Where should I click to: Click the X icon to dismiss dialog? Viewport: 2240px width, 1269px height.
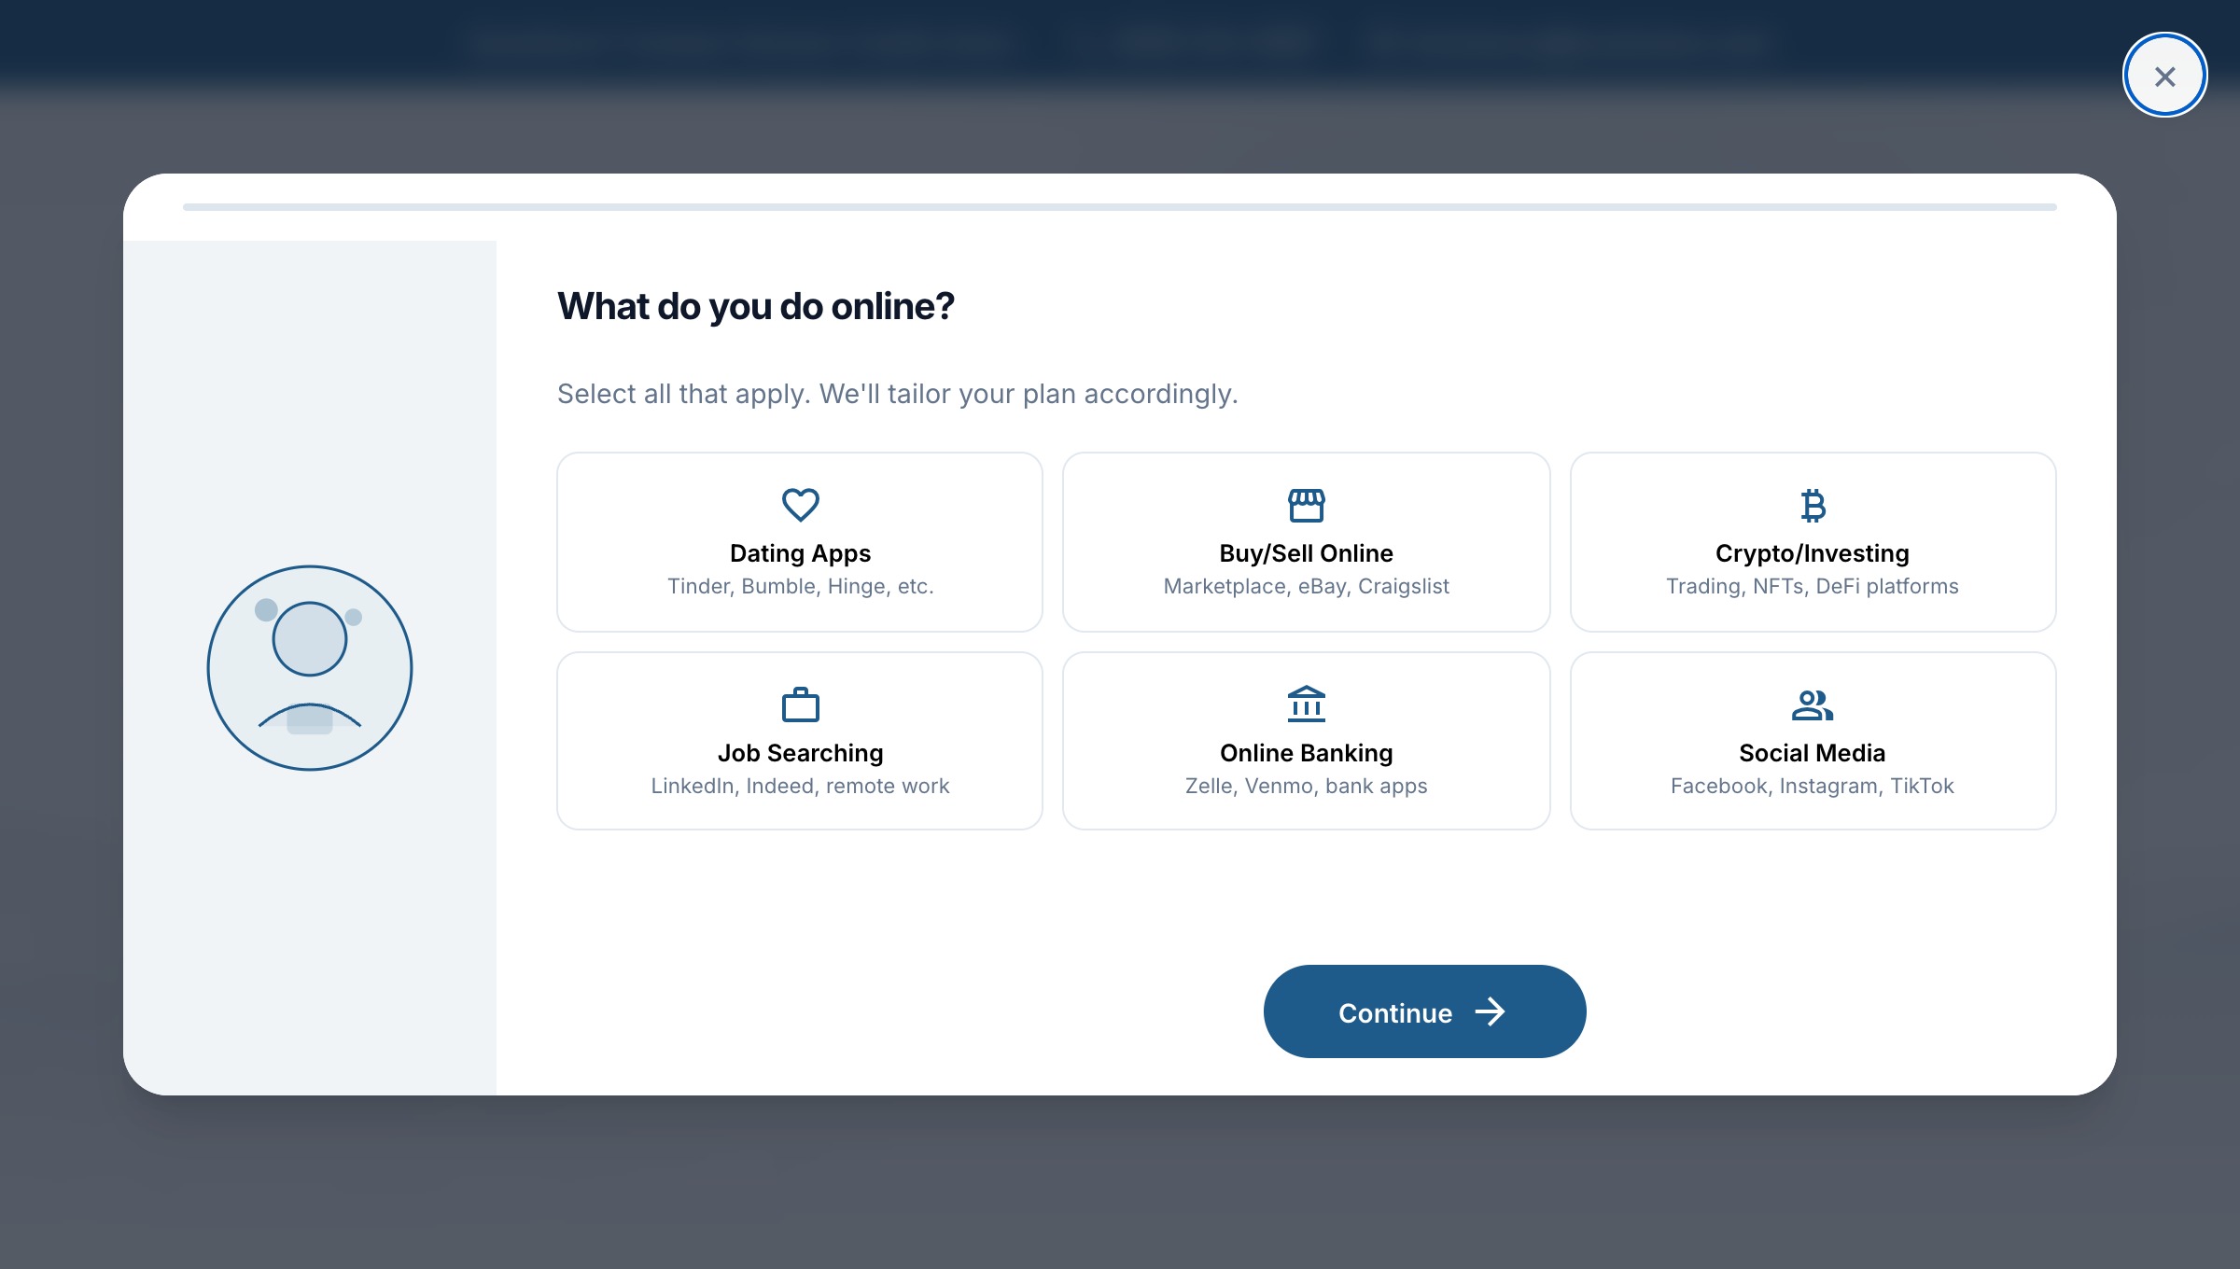tap(2164, 76)
